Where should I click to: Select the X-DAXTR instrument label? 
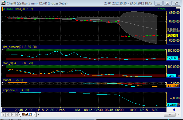click(9, 9)
